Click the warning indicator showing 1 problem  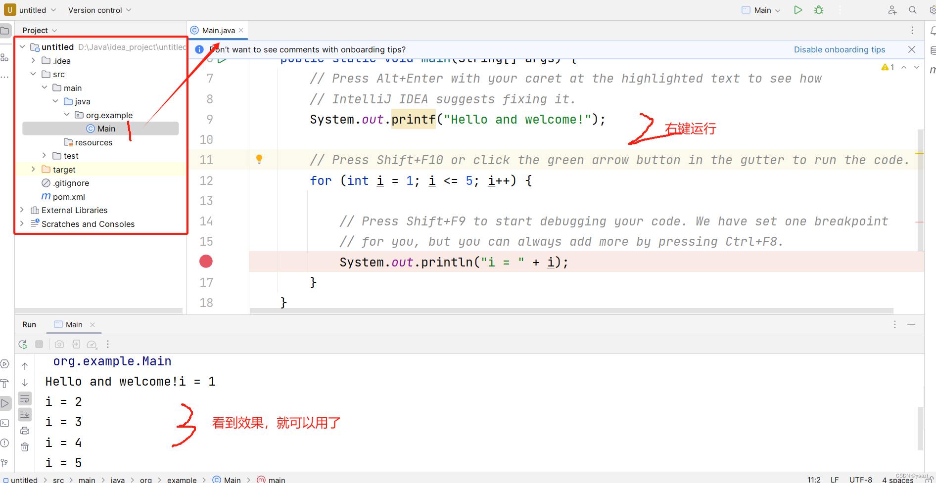point(888,67)
